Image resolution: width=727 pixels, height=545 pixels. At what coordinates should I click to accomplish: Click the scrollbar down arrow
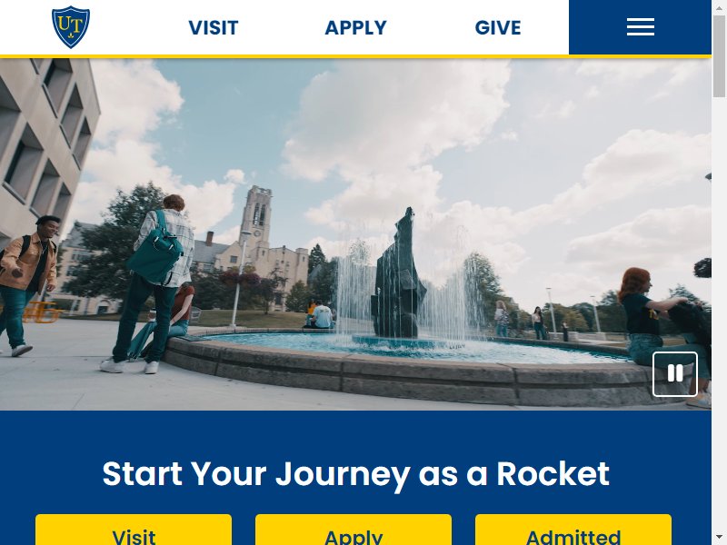pos(719,539)
